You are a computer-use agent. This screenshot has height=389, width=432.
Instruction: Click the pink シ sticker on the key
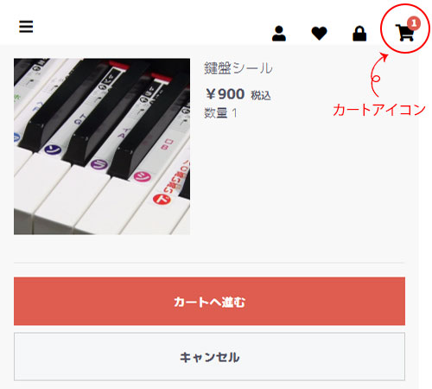(142, 176)
